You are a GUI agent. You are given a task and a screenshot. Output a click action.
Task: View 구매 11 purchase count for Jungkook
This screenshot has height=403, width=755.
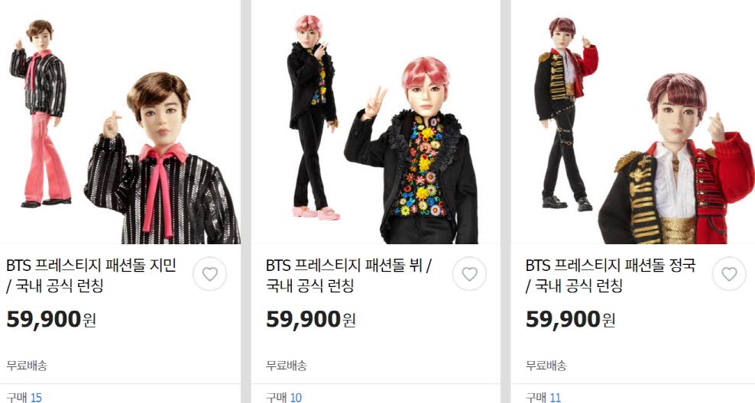tap(543, 397)
